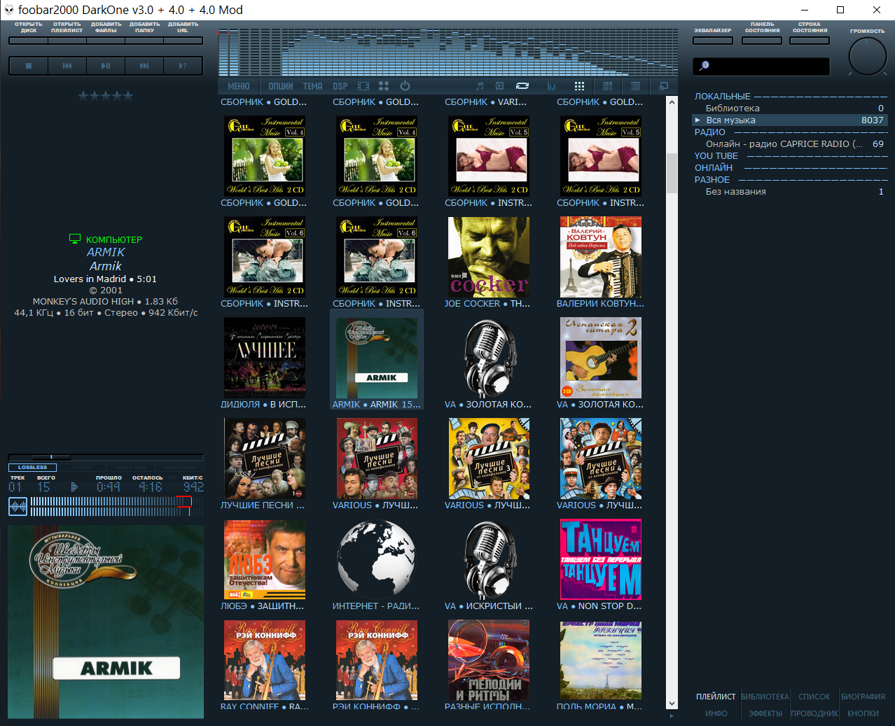
Task: Click the arrow-into-box icon
Action: point(499,86)
